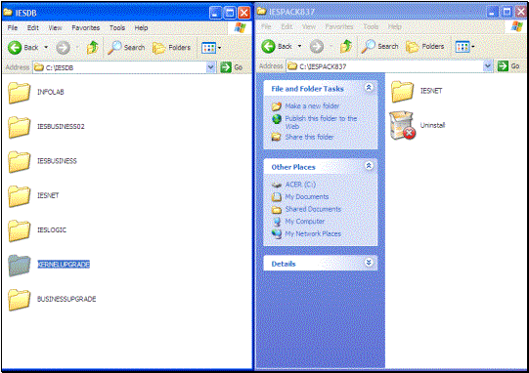Open File menu in IESPACK837 window
The height and width of the screenshot is (373, 529).
pyautogui.click(x=266, y=26)
